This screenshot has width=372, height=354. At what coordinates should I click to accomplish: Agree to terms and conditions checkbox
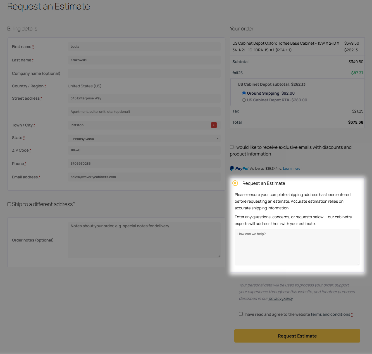point(241,314)
